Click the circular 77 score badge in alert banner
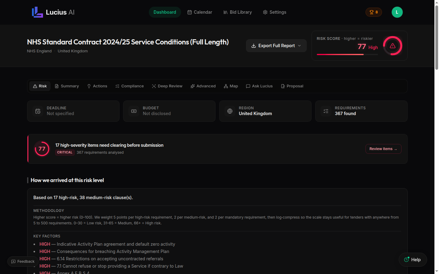This screenshot has width=439, height=274. (x=42, y=149)
